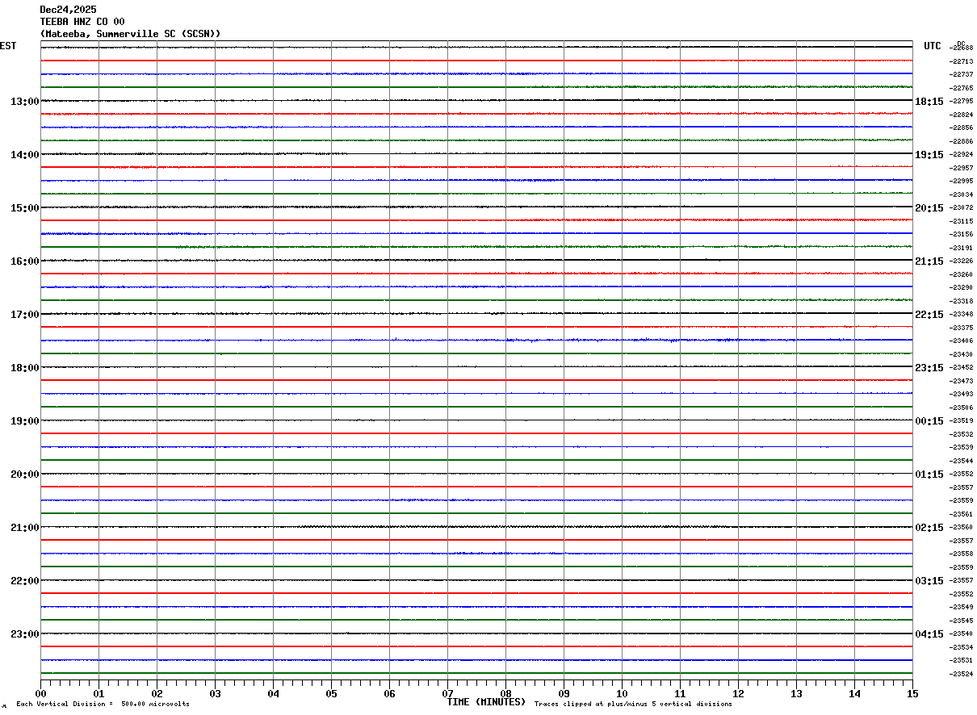Click the Mateeba, Summerville SC (SCSN) title
This screenshot has width=977, height=715.
(130, 34)
